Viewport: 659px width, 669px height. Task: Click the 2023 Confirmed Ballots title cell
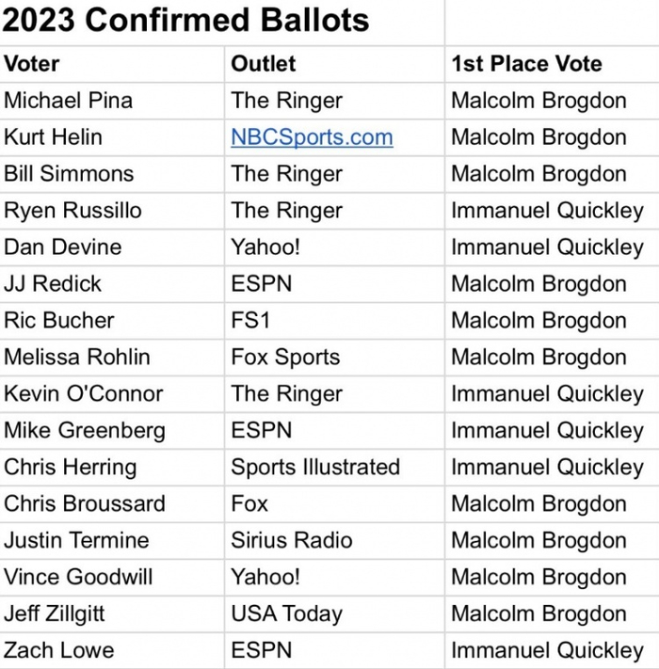pyautogui.click(x=186, y=20)
